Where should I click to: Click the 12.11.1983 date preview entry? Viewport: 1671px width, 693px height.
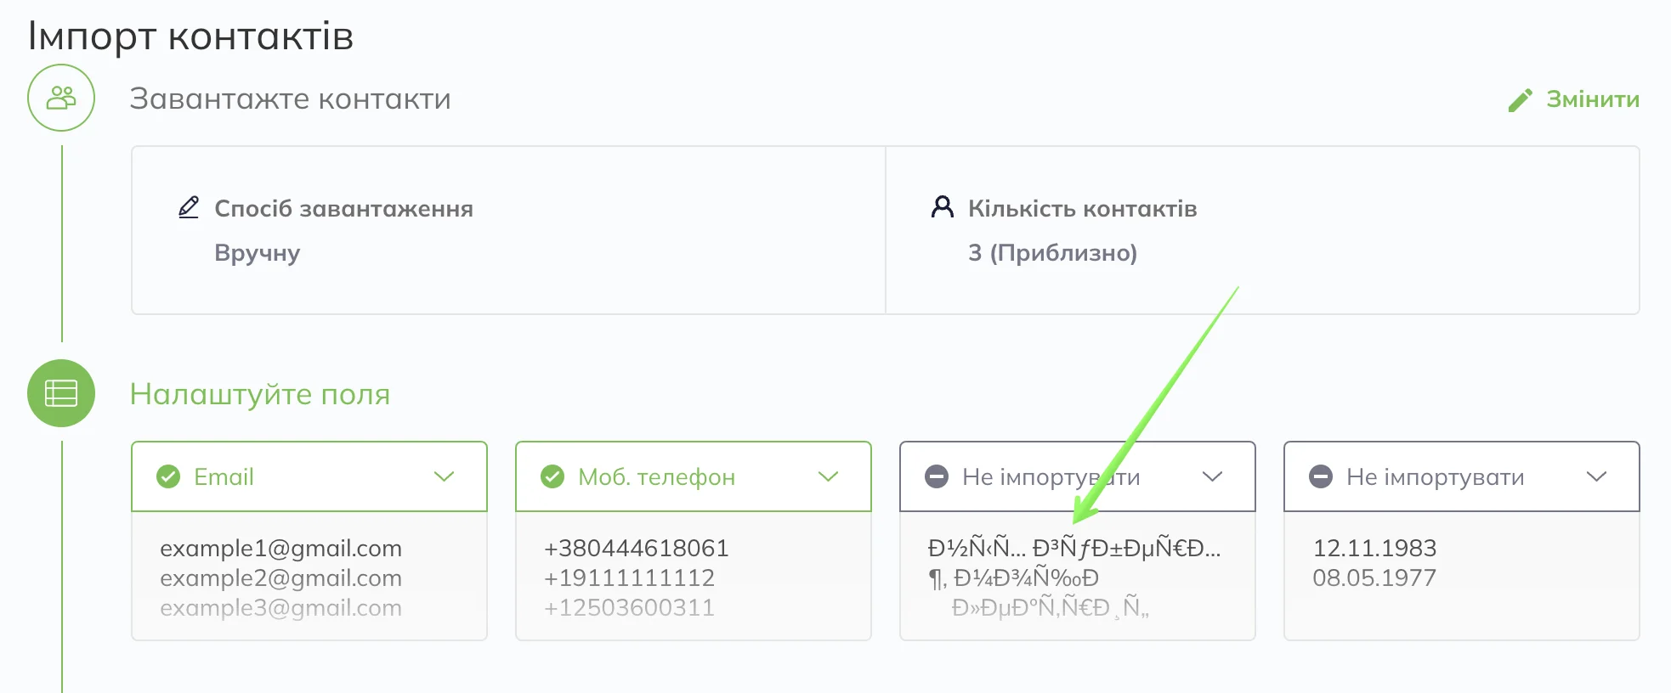coord(1374,548)
